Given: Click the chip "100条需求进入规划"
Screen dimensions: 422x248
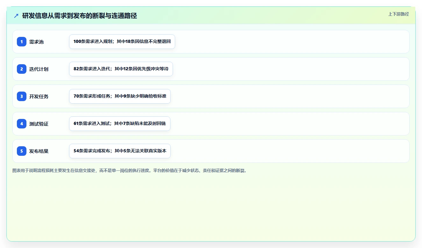Looking at the screenshot, I should click(x=122, y=42).
